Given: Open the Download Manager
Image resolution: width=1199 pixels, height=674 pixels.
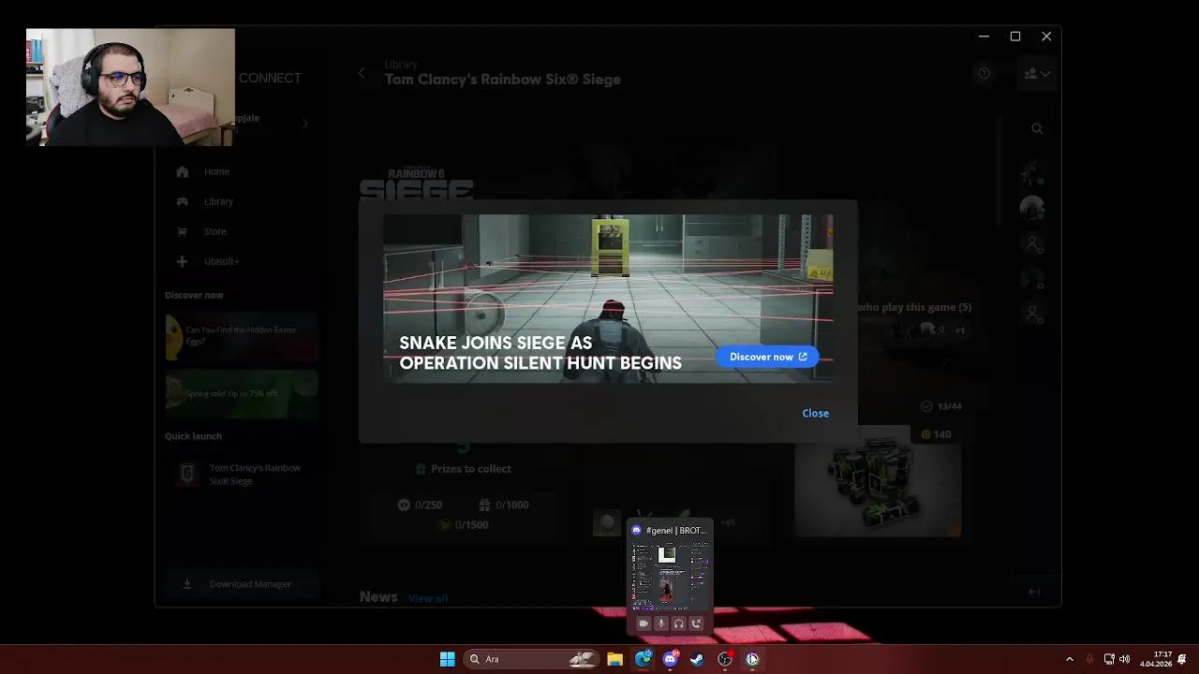Looking at the screenshot, I should tap(242, 584).
